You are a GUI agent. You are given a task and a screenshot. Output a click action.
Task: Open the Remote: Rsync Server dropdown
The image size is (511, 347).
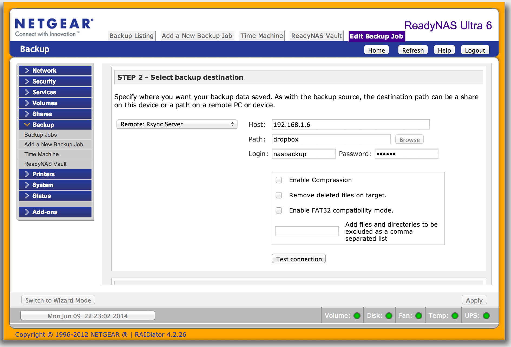[177, 124]
